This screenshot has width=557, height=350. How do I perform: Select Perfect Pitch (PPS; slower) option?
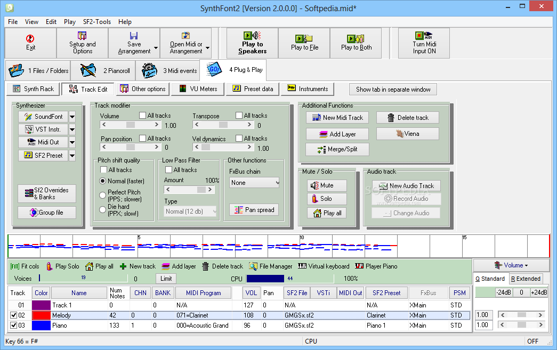(103, 195)
